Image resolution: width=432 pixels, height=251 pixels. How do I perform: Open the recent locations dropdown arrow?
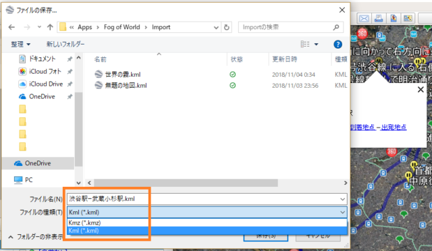coord(39,27)
